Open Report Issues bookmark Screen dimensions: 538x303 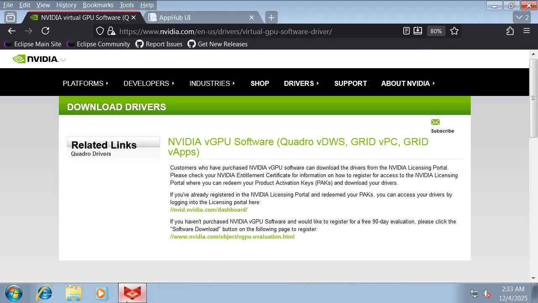click(159, 44)
